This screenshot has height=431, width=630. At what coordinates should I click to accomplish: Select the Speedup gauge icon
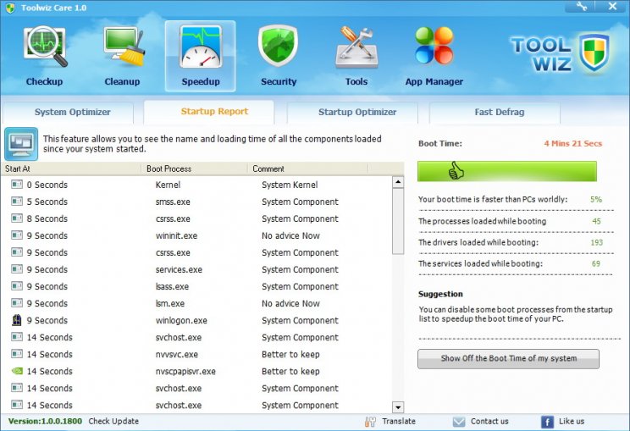(x=201, y=47)
